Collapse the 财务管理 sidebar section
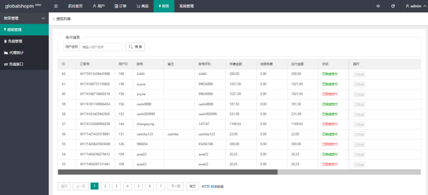 tap(43, 18)
